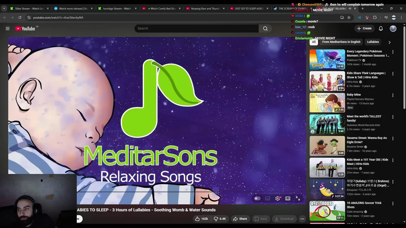
Task: Open Baby Mine video thumbnail
Action: 327,103
